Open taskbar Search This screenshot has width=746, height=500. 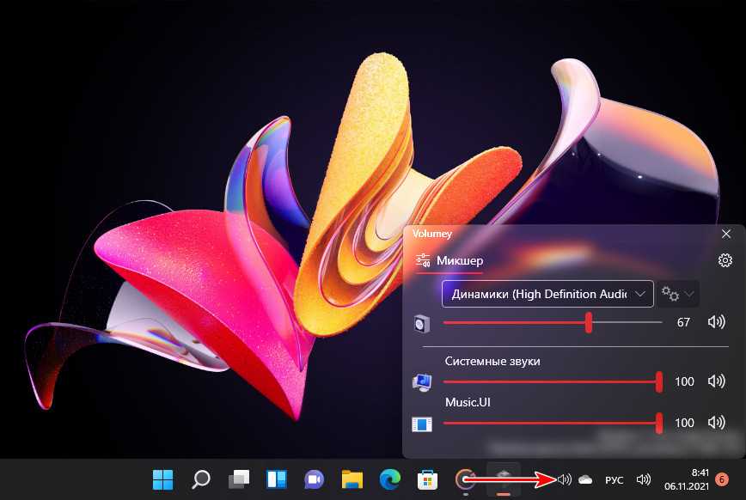[x=200, y=479]
